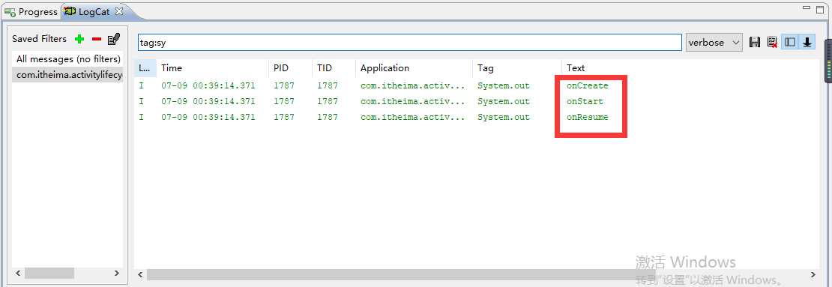Click PID 1787 in the onResume row
The width and height of the screenshot is (832, 287).
pos(284,117)
